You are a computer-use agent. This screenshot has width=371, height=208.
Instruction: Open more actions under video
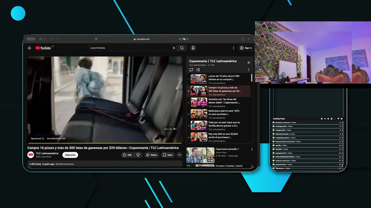(179, 155)
